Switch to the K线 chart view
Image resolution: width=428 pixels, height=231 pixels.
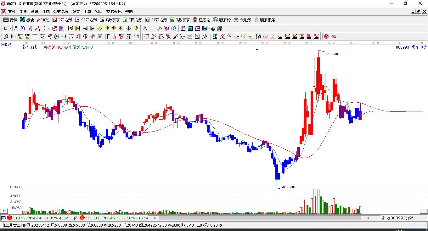(x=43, y=20)
